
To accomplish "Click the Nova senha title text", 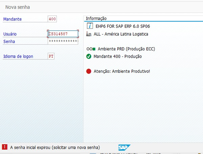I will click(17, 7).
